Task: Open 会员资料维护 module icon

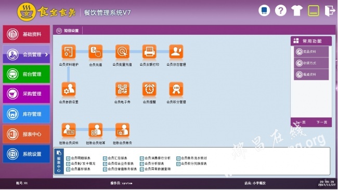Action: (69, 52)
